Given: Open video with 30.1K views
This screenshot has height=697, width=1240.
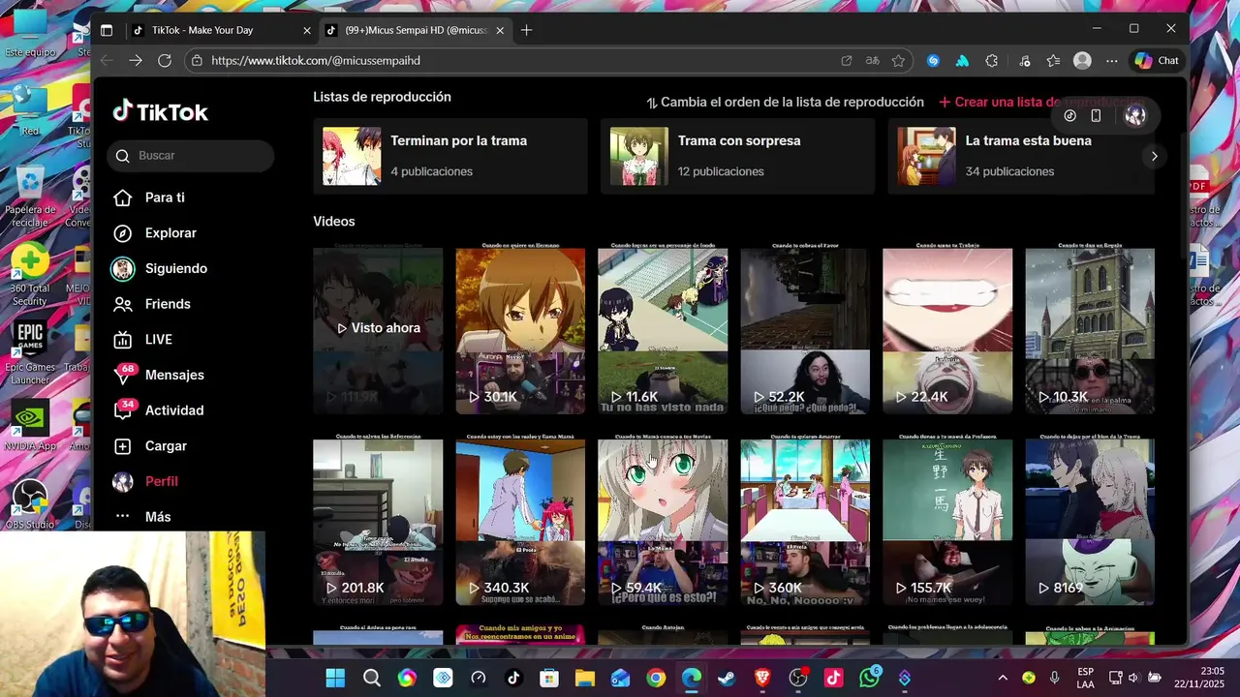Looking at the screenshot, I should (520, 329).
